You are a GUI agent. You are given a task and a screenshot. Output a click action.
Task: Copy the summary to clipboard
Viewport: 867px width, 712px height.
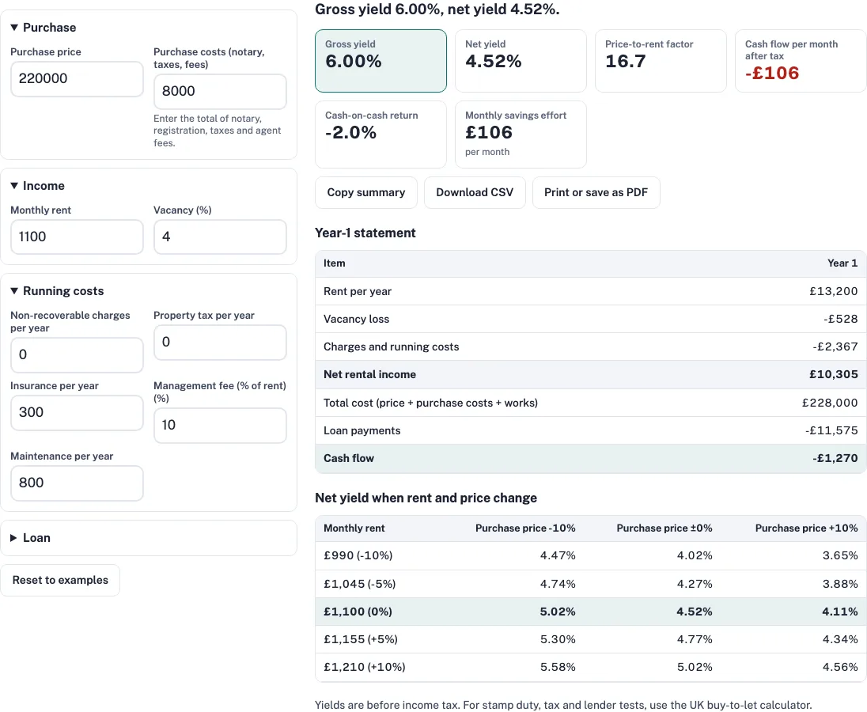pos(366,192)
